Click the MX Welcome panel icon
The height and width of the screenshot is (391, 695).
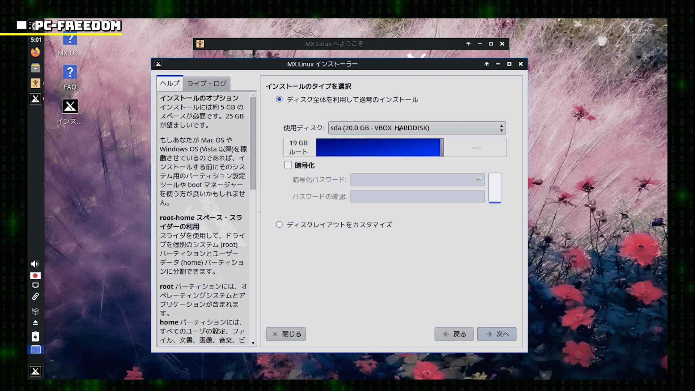(35, 83)
